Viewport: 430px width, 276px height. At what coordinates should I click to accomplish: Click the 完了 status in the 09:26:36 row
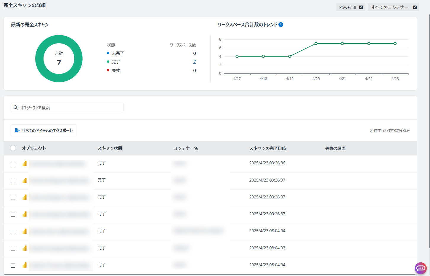(x=102, y=163)
